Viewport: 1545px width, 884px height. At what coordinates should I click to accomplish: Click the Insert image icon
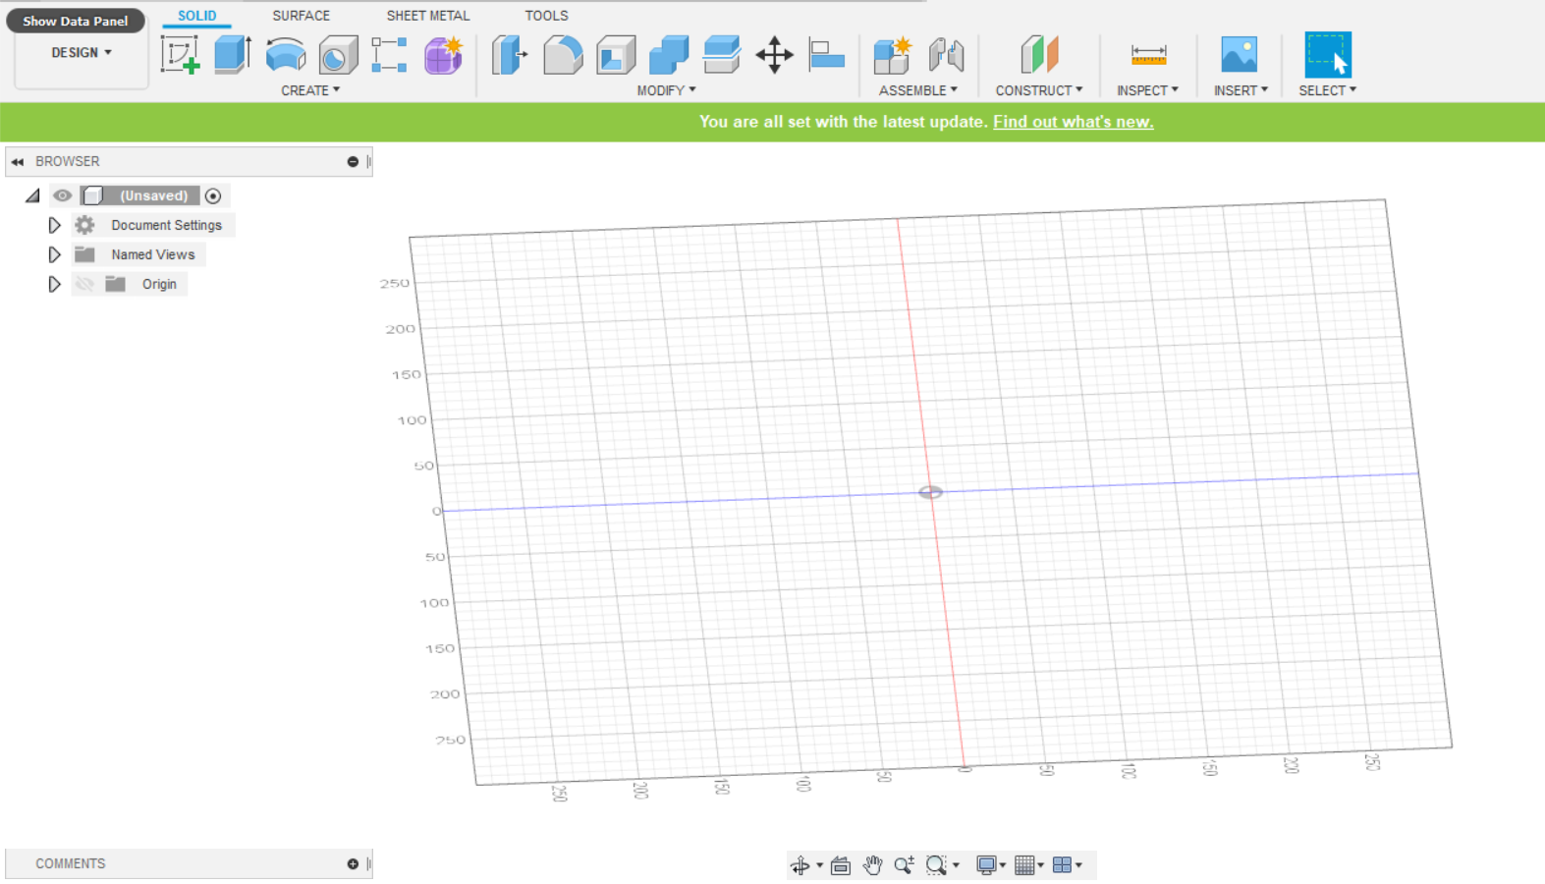1240,55
